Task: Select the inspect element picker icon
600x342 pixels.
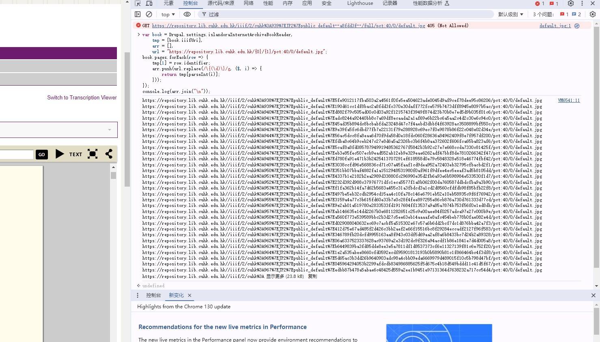Action: pyautogui.click(x=138, y=3)
